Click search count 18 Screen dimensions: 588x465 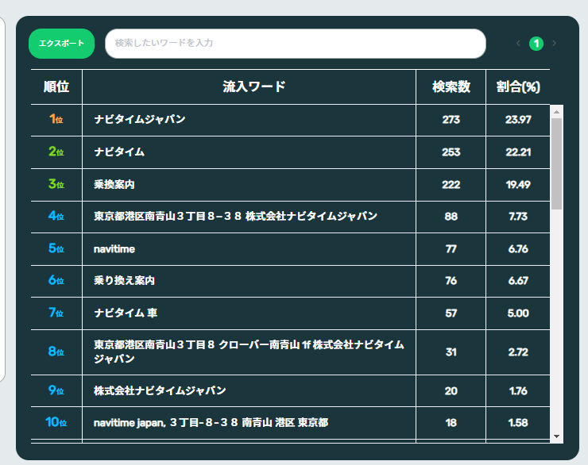(451, 423)
